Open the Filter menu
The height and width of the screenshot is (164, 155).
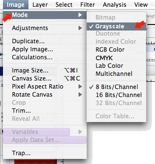pyautogui.click(x=87, y=5)
